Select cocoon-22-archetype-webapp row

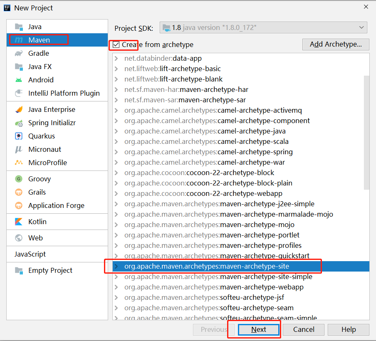241,193
